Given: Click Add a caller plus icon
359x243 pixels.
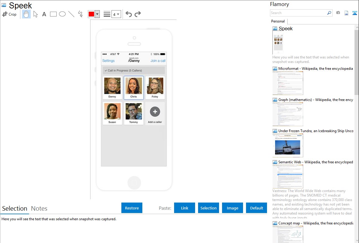Looking at the screenshot, I should pos(155,111).
